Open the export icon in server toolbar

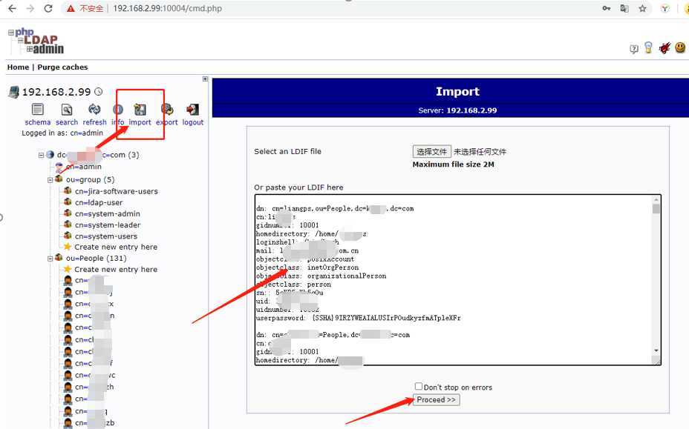click(167, 109)
